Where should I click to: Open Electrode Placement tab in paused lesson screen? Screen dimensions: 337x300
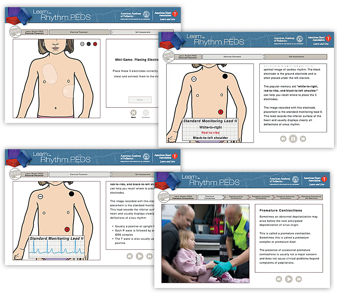click(x=233, y=57)
